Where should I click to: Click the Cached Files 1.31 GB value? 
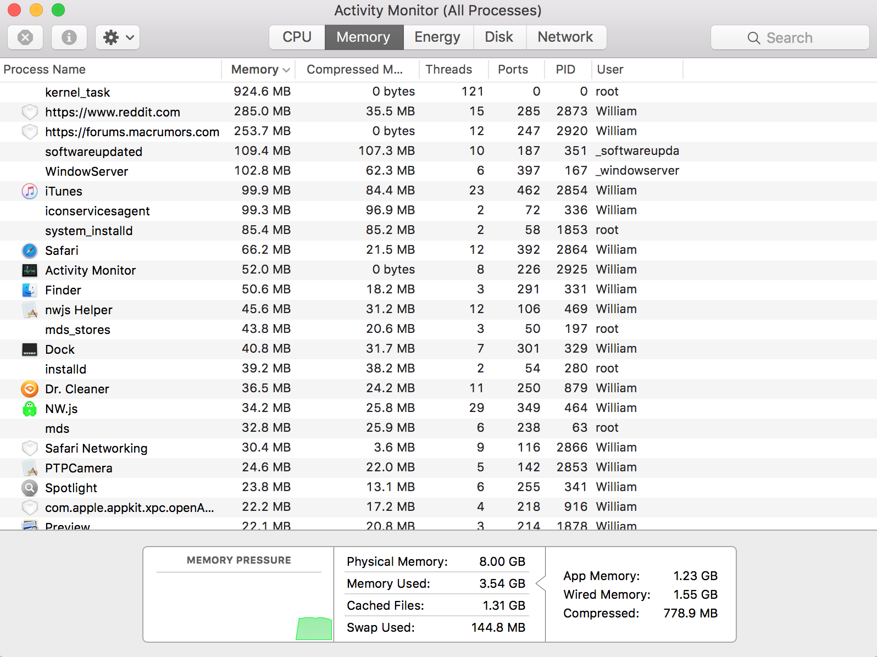coord(504,605)
